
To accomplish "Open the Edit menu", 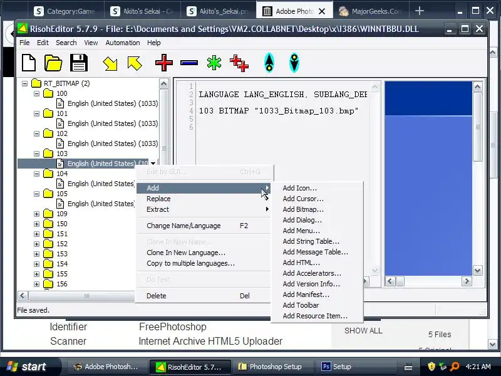I will 43,43.
